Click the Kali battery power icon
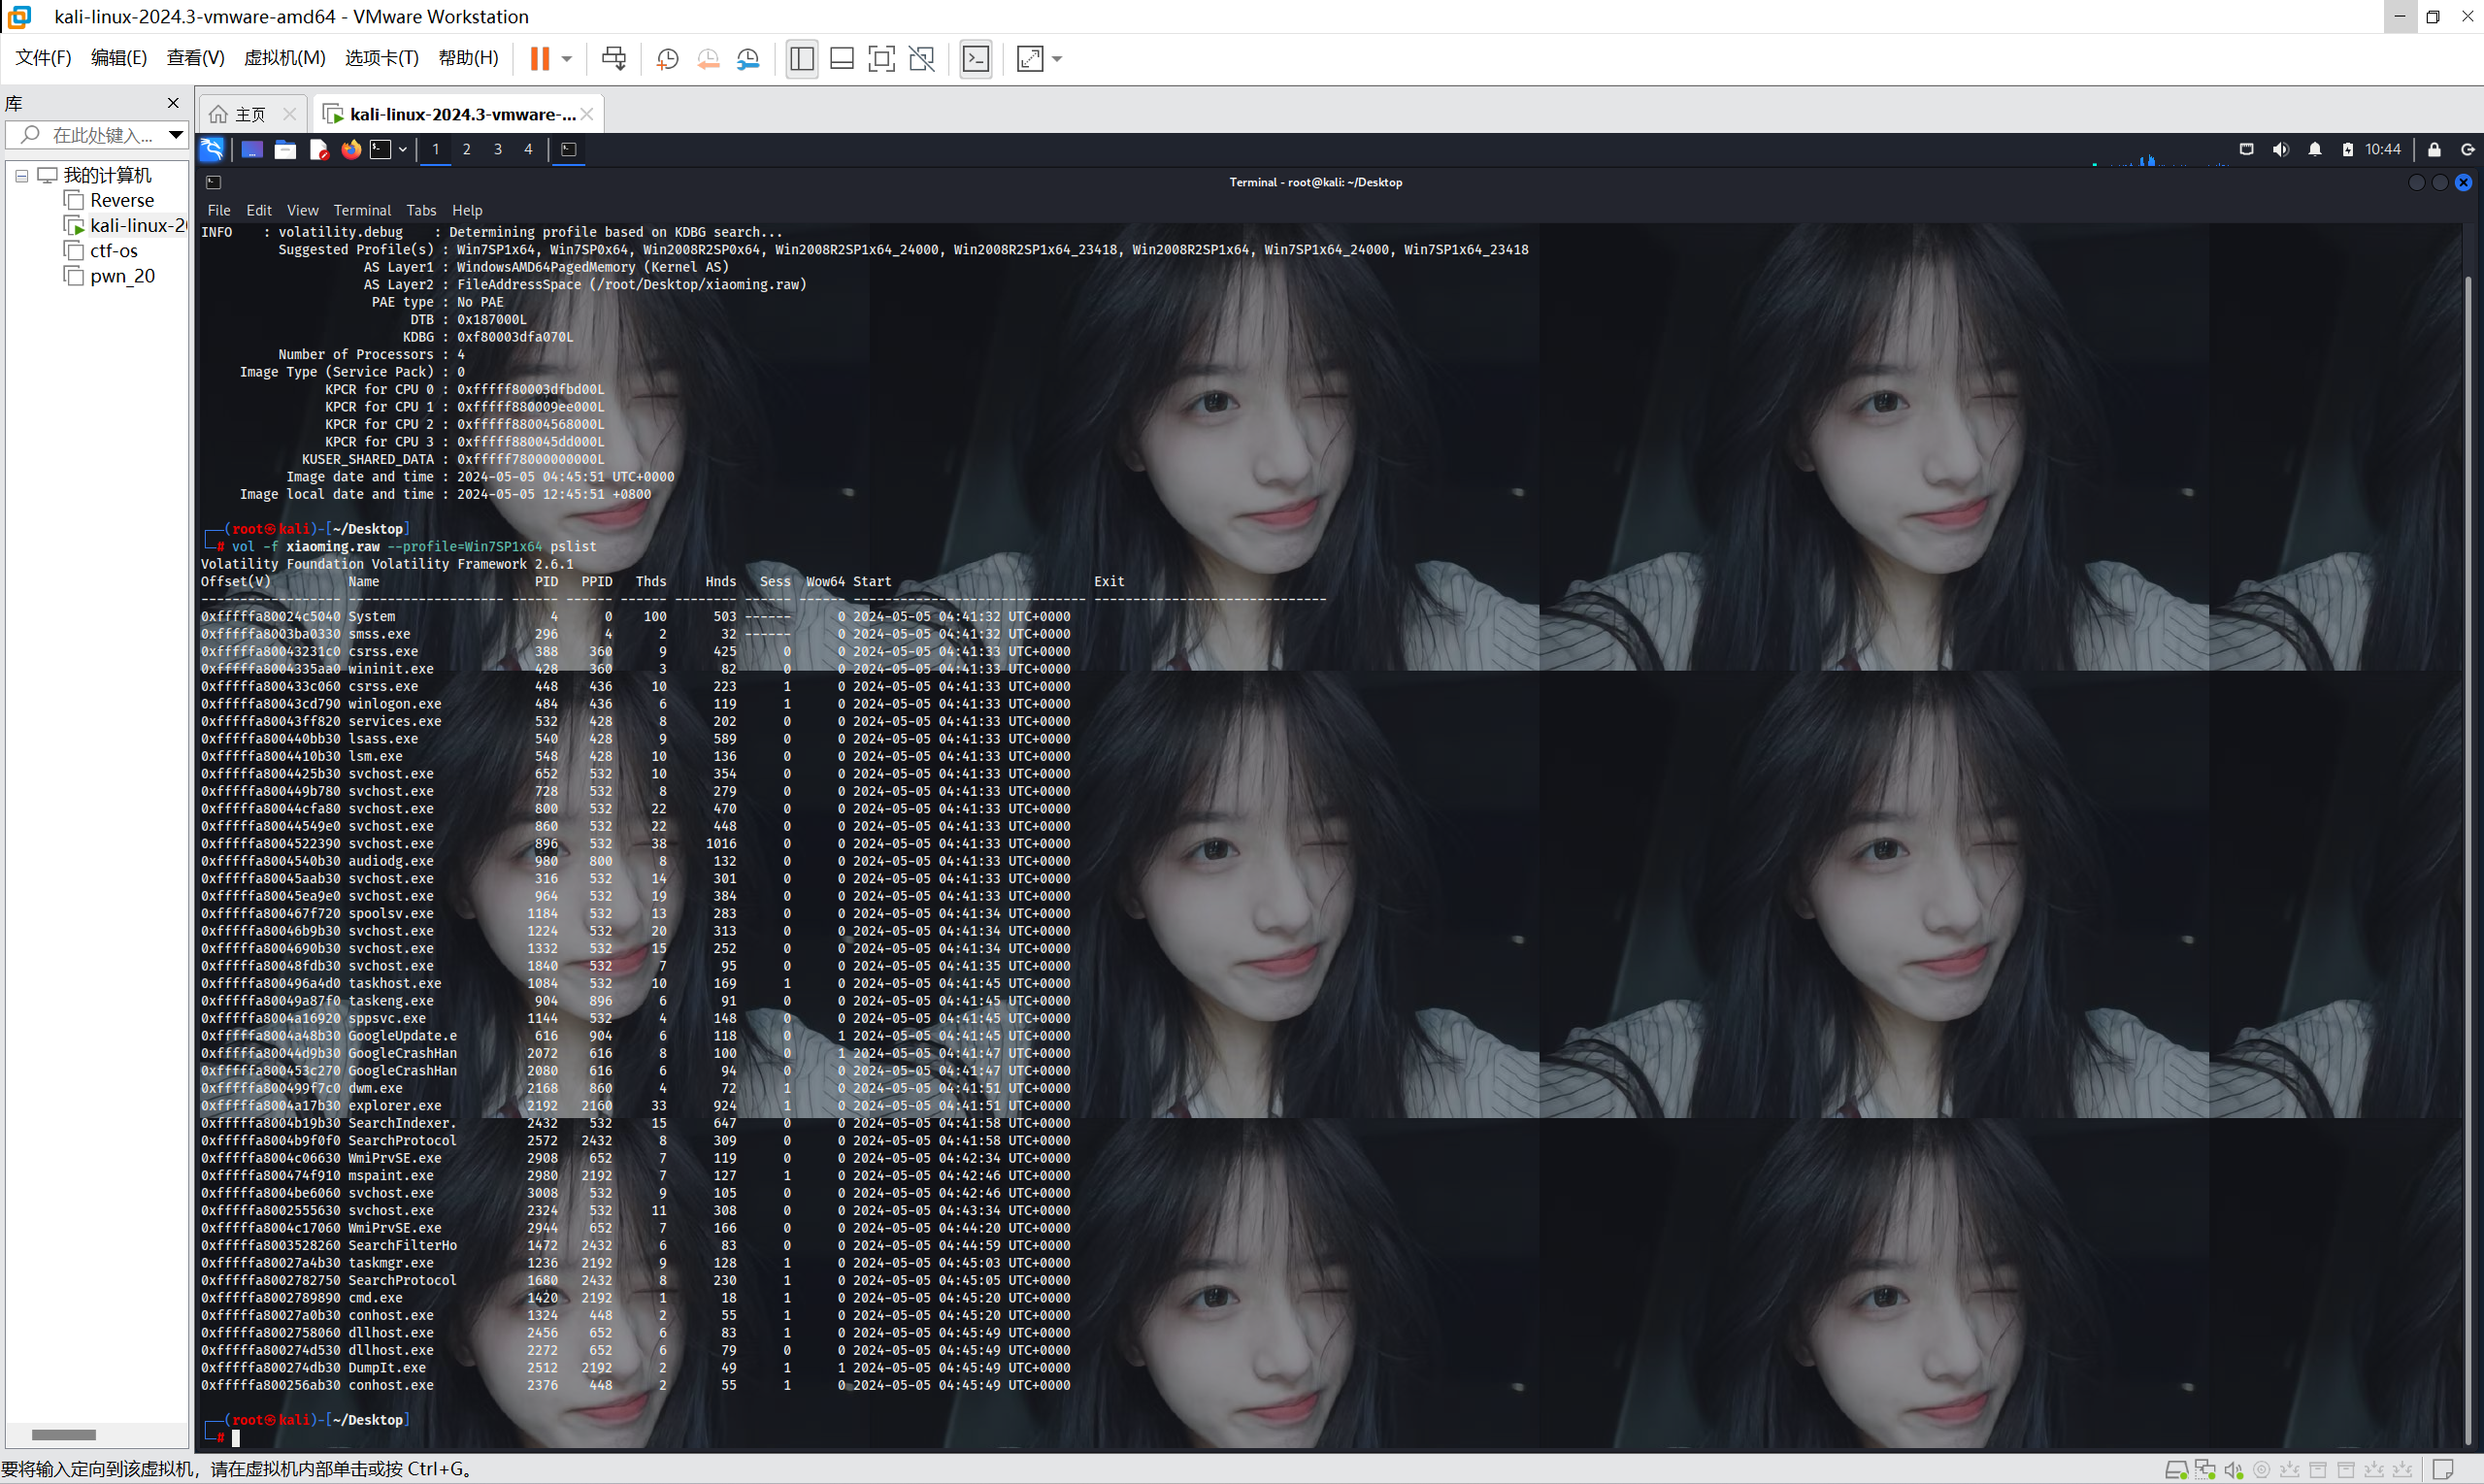The width and height of the screenshot is (2484, 1484). pos(2348,150)
